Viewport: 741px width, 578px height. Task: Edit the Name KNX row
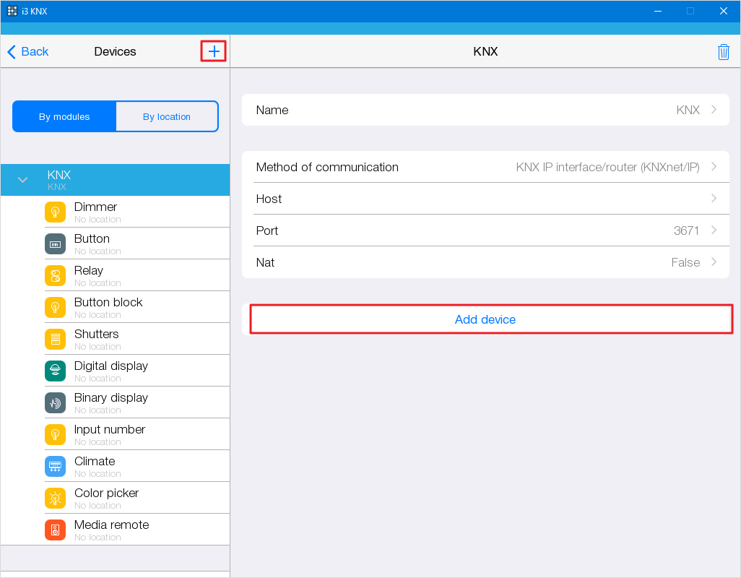tap(485, 110)
